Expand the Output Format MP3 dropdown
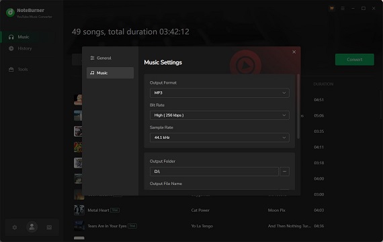The width and height of the screenshot is (383, 242). pyautogui.click(x=219, y=93)
